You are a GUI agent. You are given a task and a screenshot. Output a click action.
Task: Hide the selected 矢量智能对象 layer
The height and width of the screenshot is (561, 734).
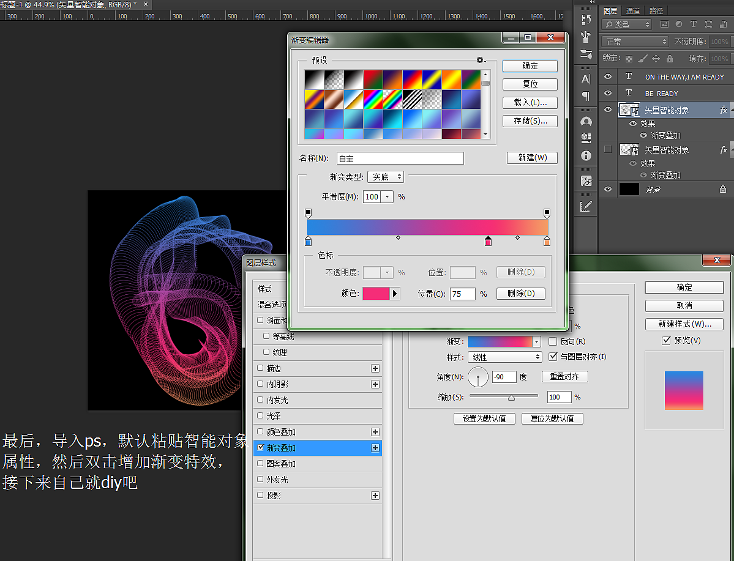(x=608, y=110)
